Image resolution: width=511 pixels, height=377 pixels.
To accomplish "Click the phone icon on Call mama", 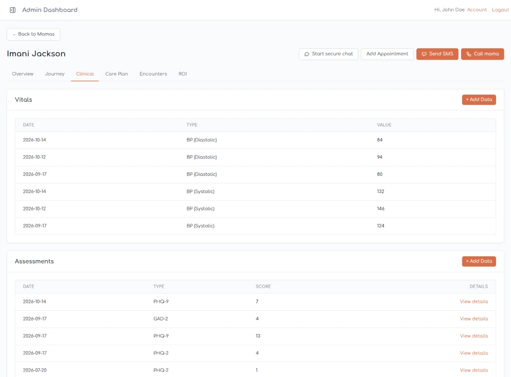I will coord(469,54).
